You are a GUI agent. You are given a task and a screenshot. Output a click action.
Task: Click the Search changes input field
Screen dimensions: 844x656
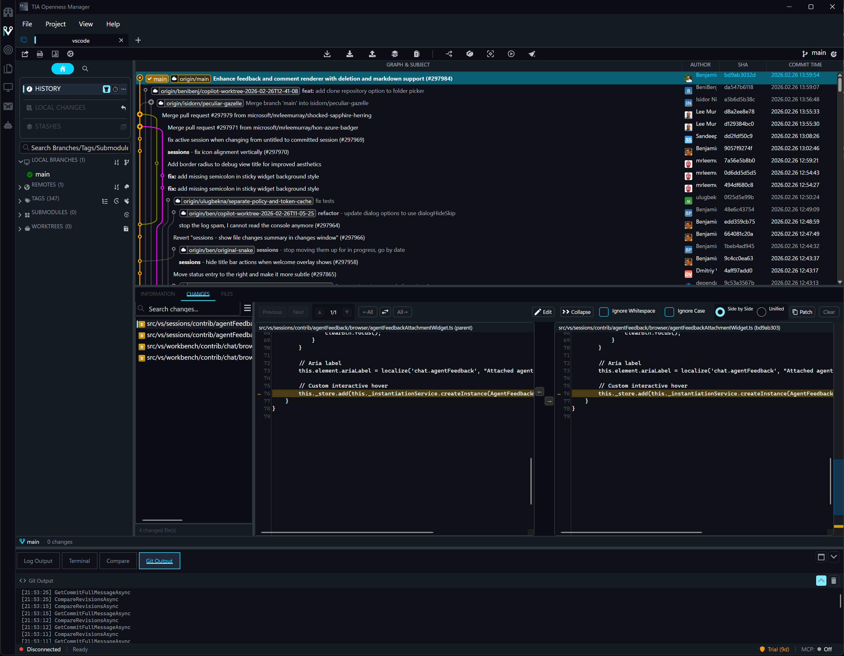tap(186, 309)
